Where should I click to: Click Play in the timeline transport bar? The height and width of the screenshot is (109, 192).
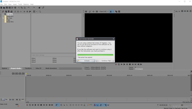[35, 105]
